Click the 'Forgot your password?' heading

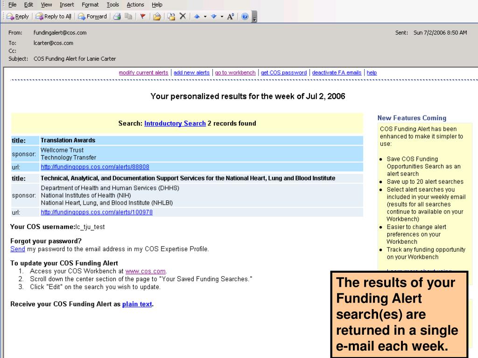(46, 241)
